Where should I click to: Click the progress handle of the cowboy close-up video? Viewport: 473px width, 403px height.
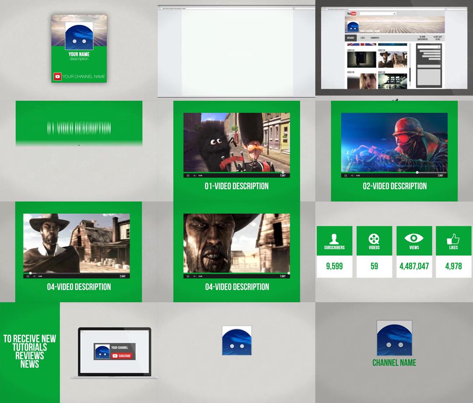click(x=289, y=273)
